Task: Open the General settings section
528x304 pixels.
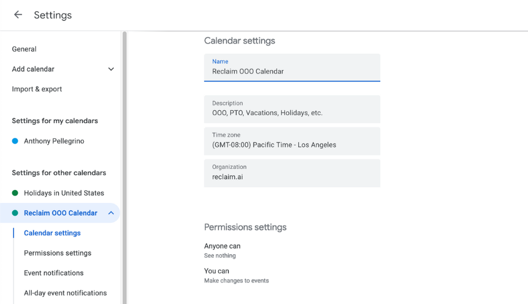Action: click(24, 49)
